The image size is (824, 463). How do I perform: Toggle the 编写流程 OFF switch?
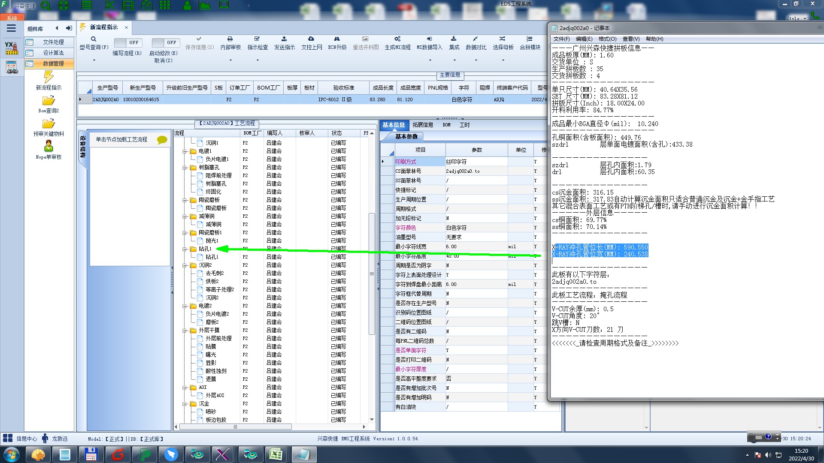(x=127, y=42)
